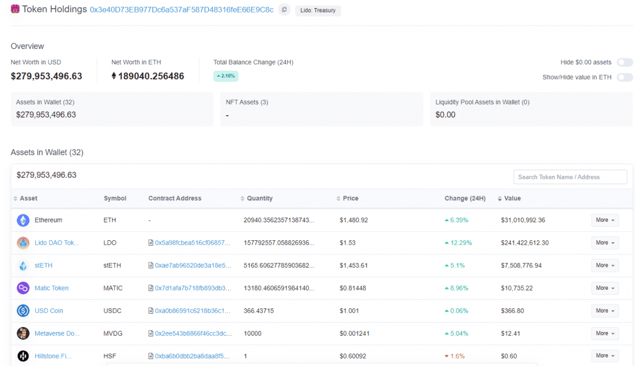Open the wallet address link in header
635x366 pixels.
pyautogui.click(x=182, y=10)
